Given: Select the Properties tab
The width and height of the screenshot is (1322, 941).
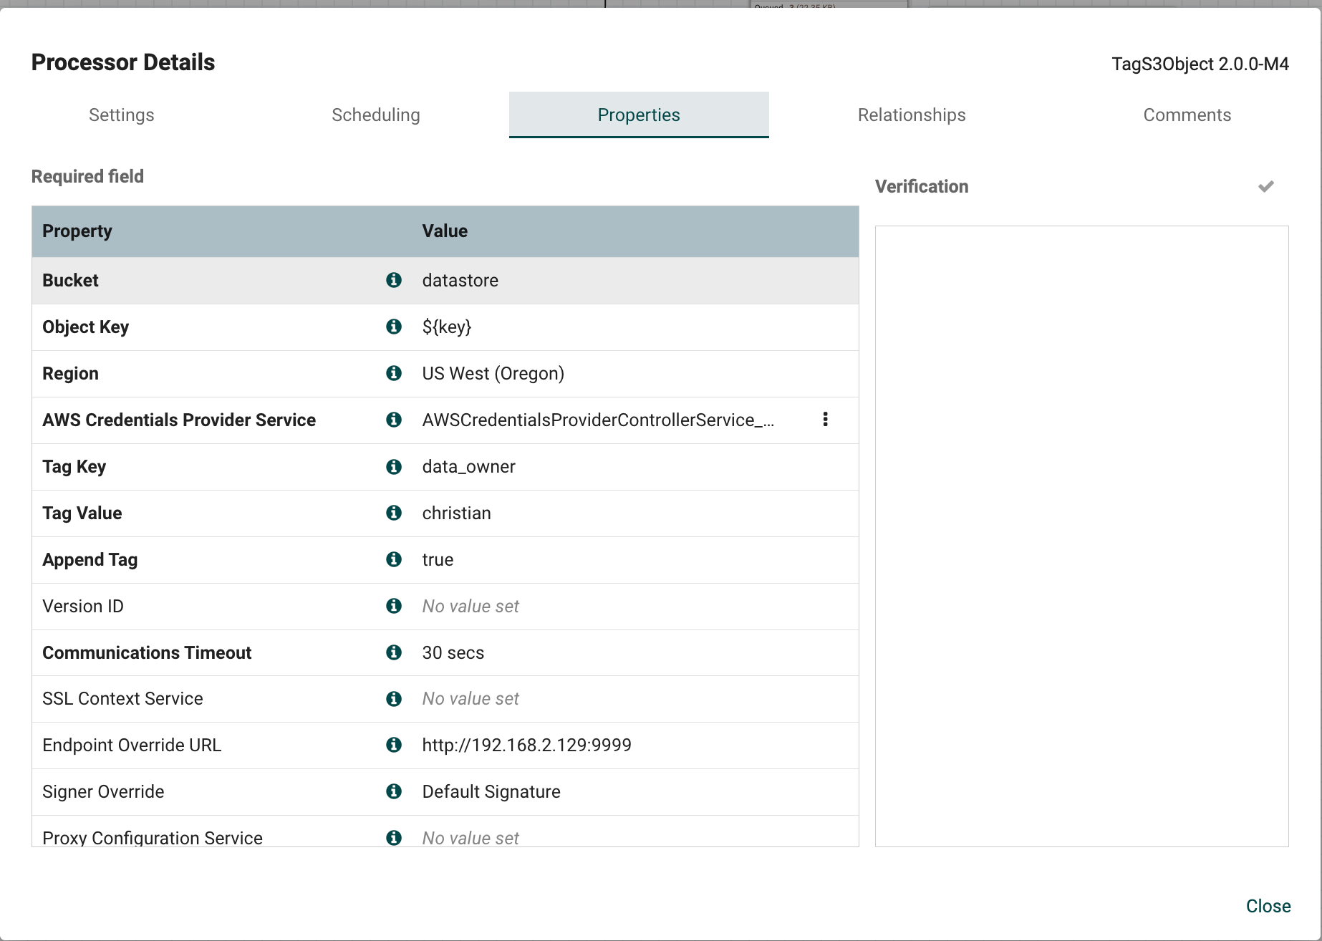Looking at the screenshot, I should coord(639,115).
